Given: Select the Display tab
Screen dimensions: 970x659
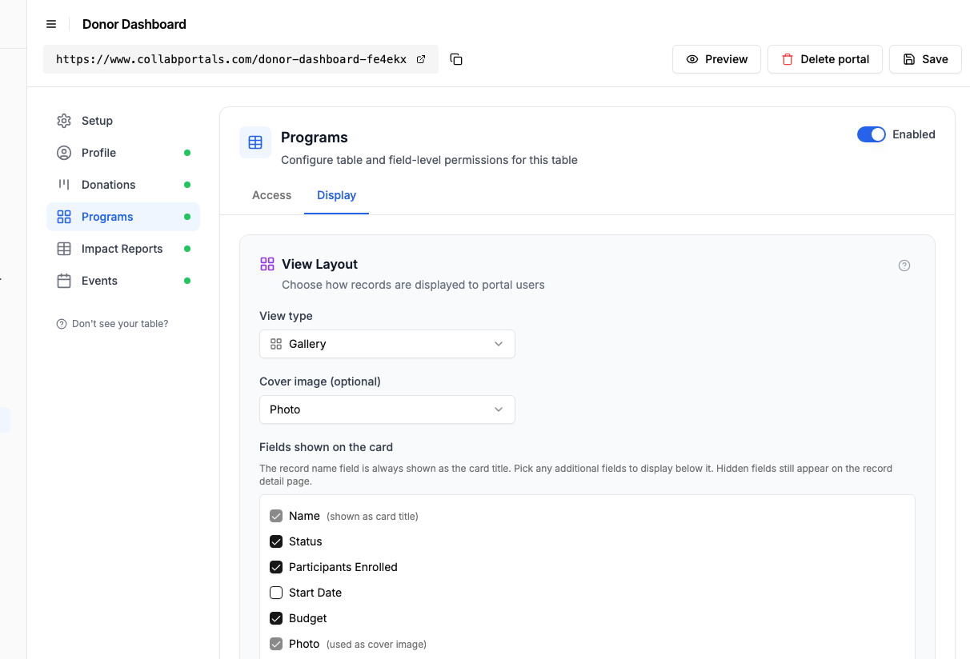Looking at the screenshot, I should (x=336, y=195).
